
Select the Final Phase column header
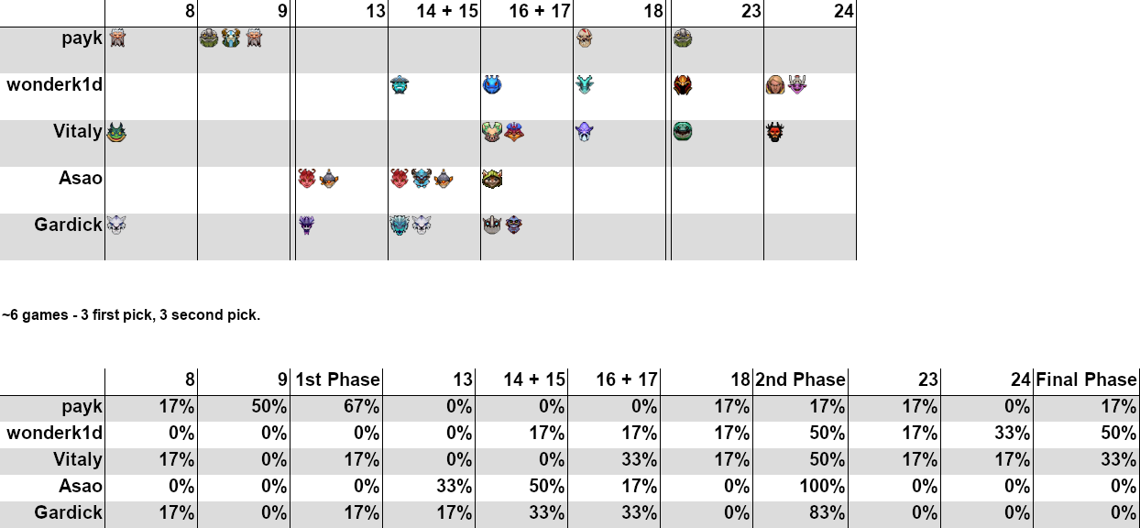(1087, 379)
